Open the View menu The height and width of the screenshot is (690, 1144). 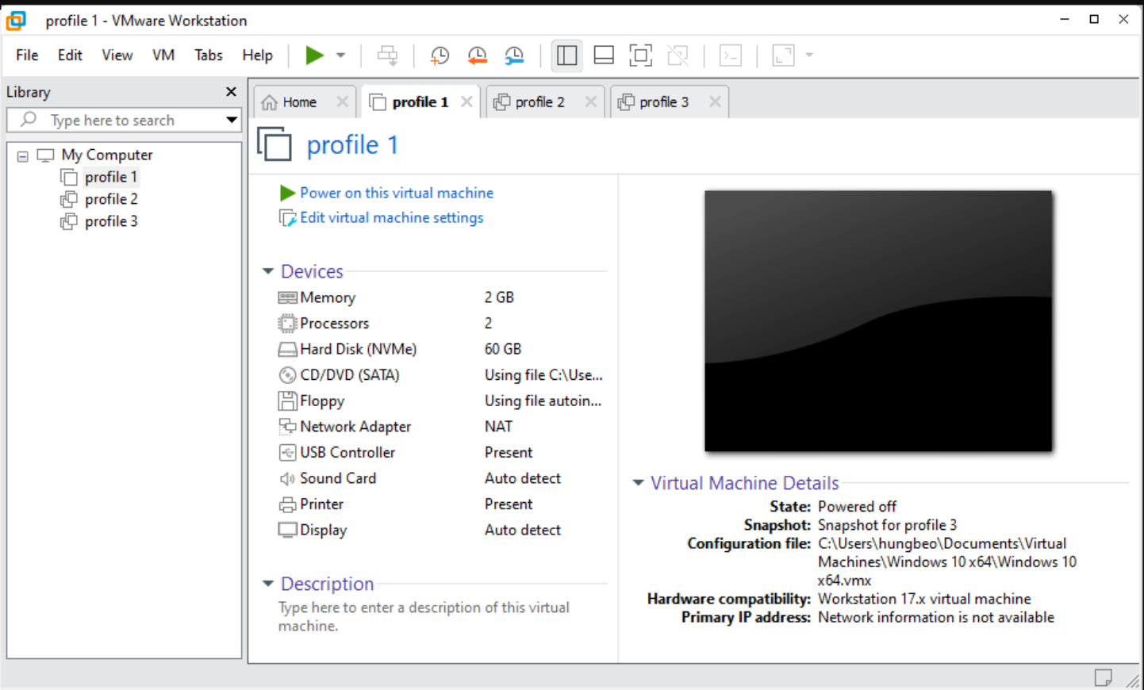[117, 55]
